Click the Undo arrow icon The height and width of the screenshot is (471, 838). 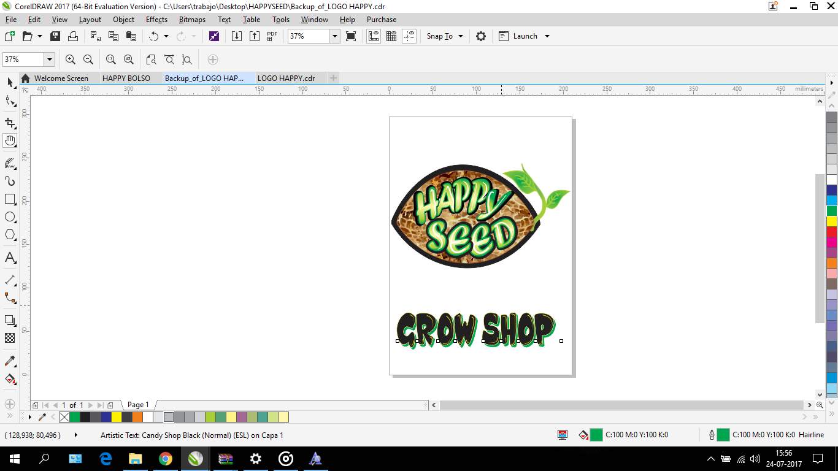pyautogui.click(x=153, y=36)
